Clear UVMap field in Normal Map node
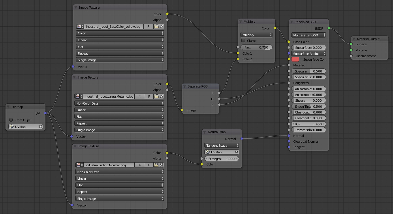Screen dimensions: 393x214 236,152
